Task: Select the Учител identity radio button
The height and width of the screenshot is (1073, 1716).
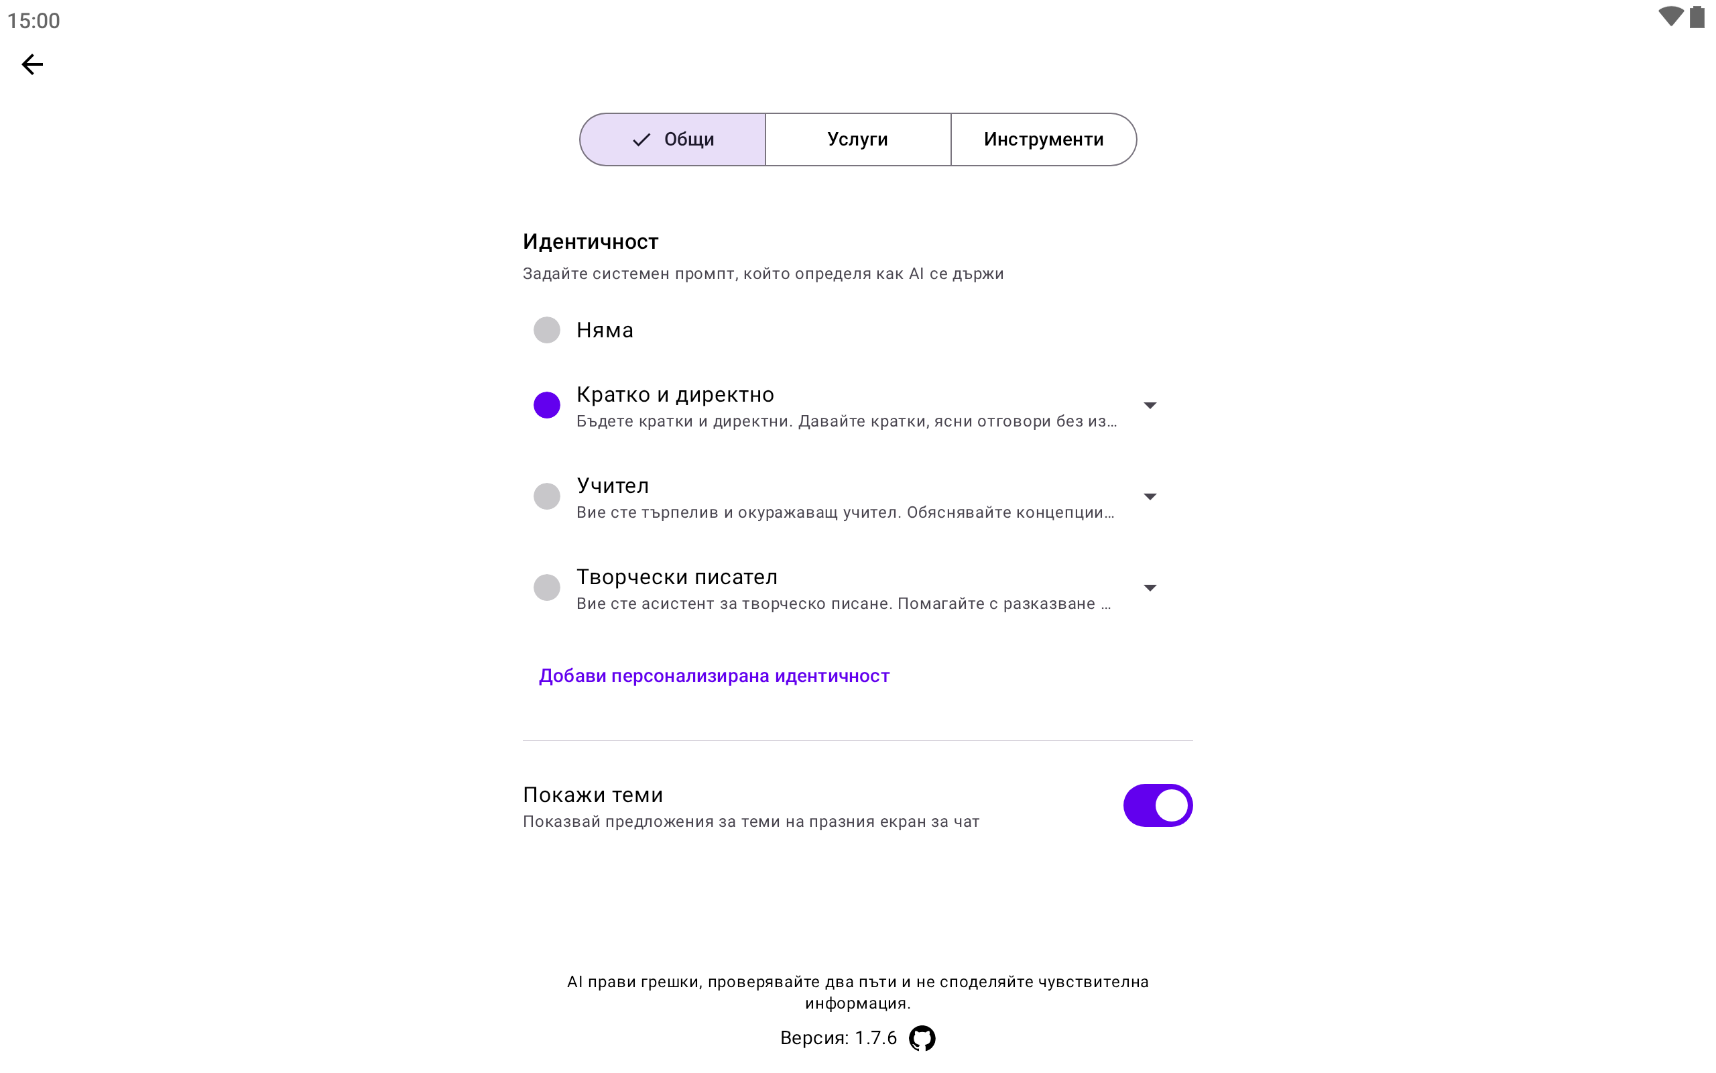Action: coord(547,496)
